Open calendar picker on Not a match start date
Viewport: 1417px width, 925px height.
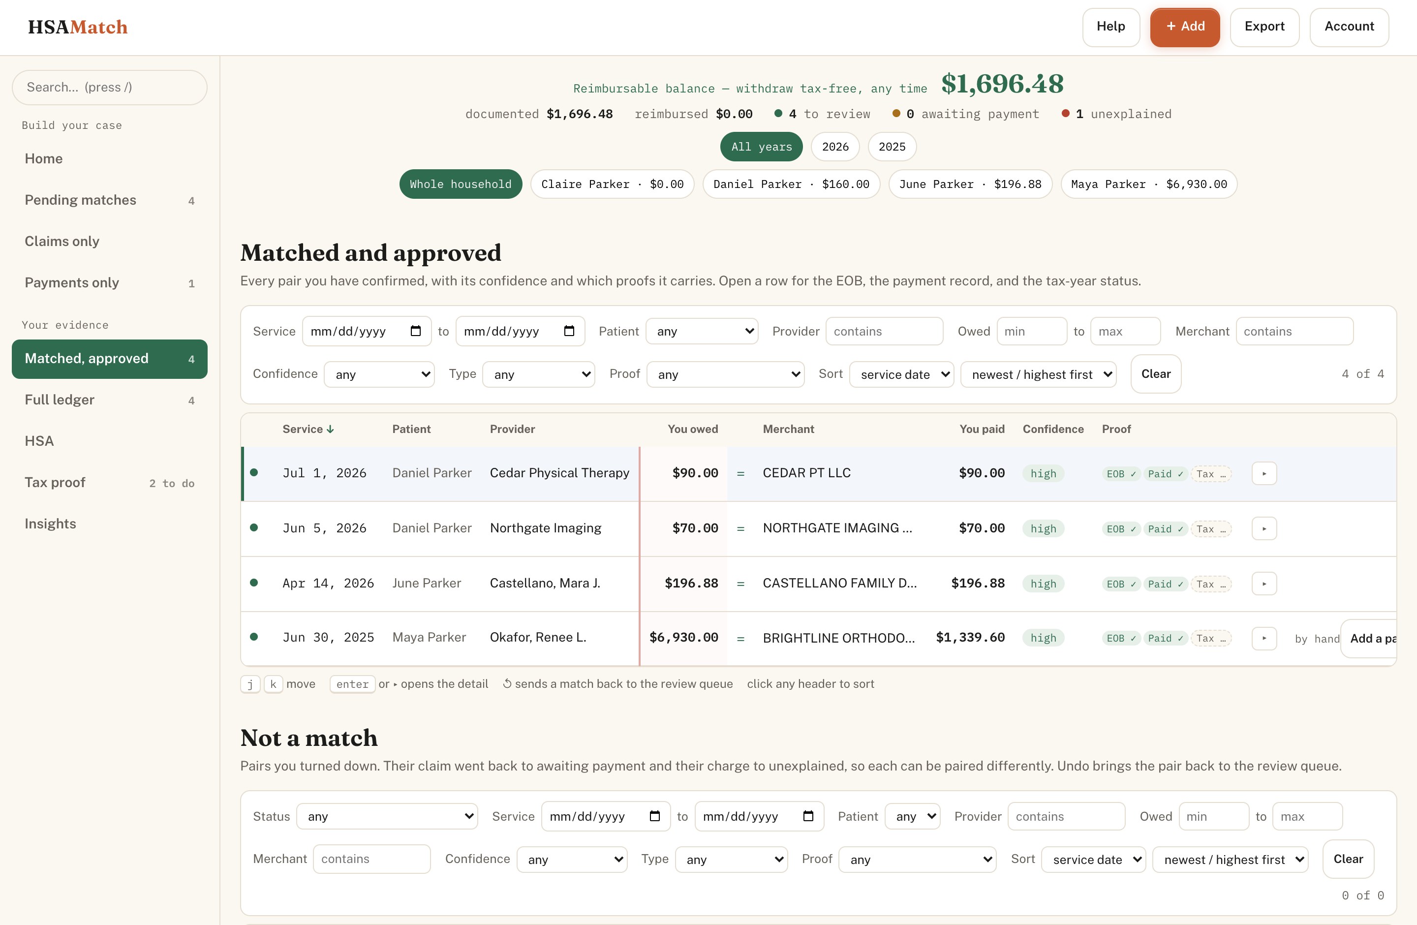[655, 816]
